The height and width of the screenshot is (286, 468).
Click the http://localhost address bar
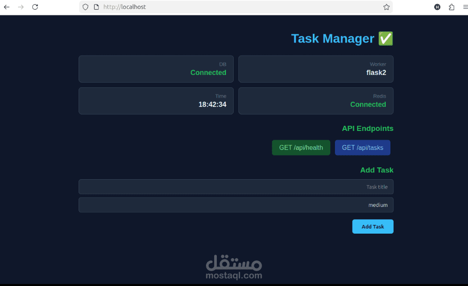[236, 7]
